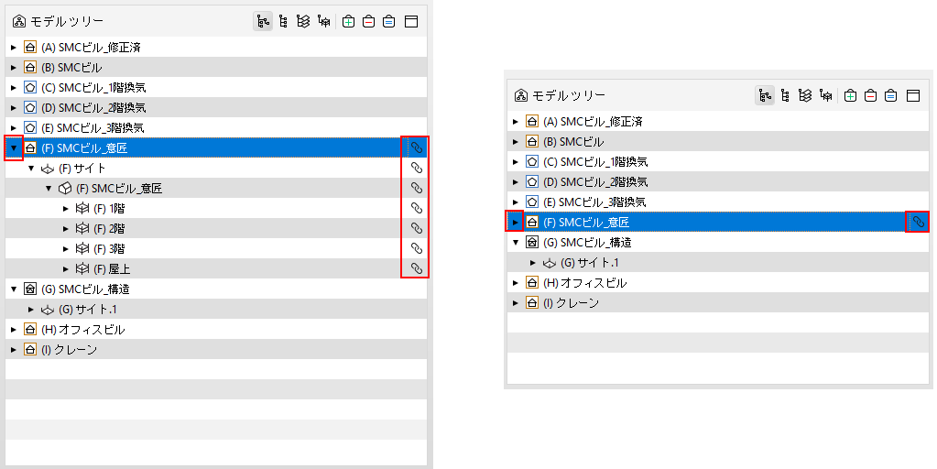This screenshot has height=469, width=937.
Task: Select (A) SMCビル_修正済 in right panel
Action: pyautogui.click(x=718, y=121)
